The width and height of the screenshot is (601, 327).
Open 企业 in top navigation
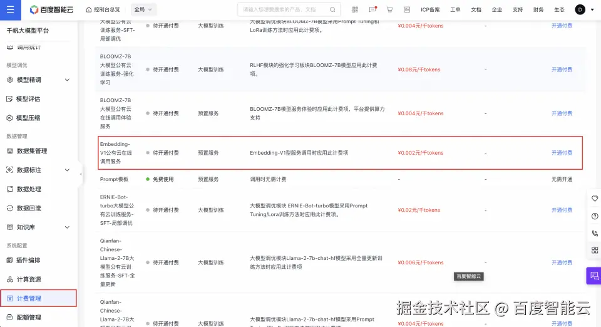coord(496,9)
